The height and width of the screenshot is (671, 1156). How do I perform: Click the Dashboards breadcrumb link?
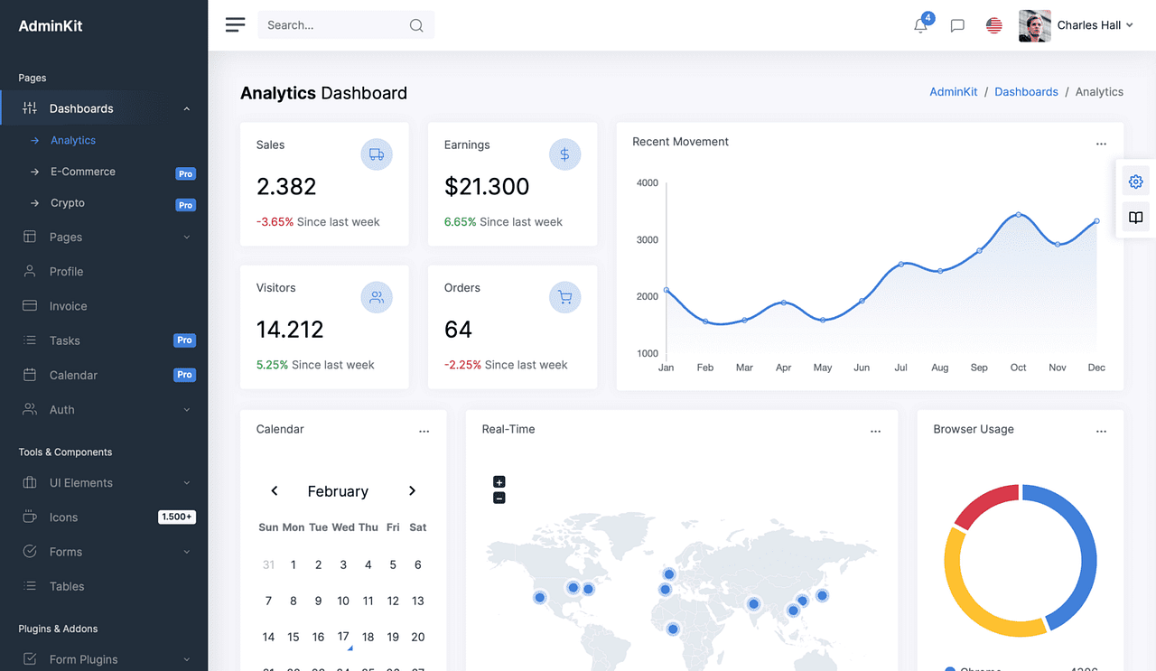1026,91
